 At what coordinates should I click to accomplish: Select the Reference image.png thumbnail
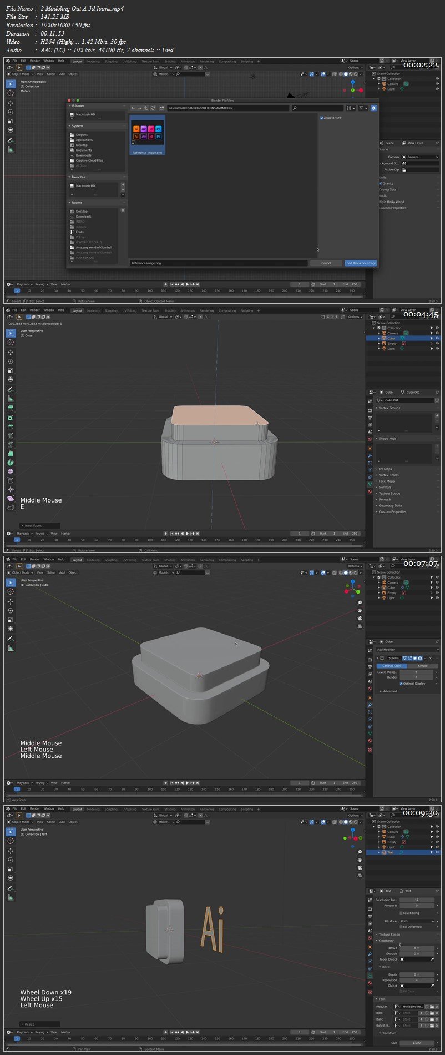pyautogui.click(x=147, y=135)
